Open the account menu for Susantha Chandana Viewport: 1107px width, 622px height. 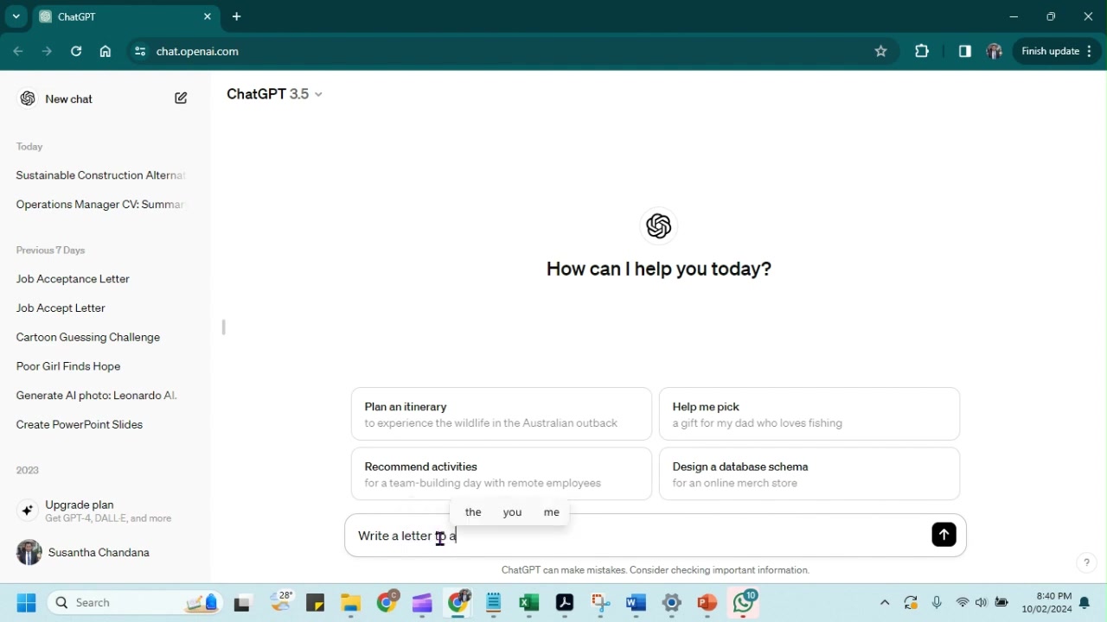[104, 553]
